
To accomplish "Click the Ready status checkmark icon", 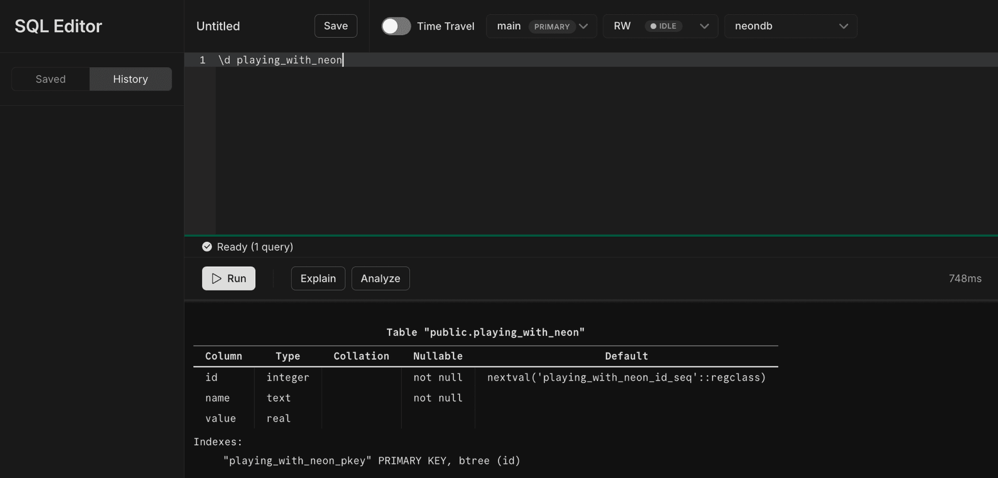I will (x=206, y=247).
